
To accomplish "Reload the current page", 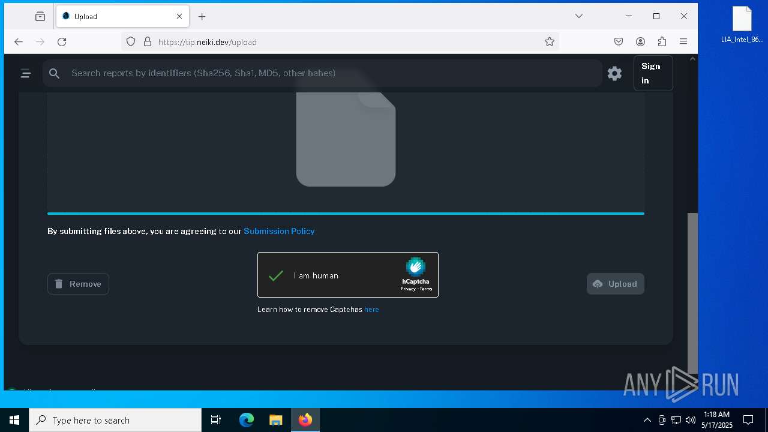I will tap(62, 42).
